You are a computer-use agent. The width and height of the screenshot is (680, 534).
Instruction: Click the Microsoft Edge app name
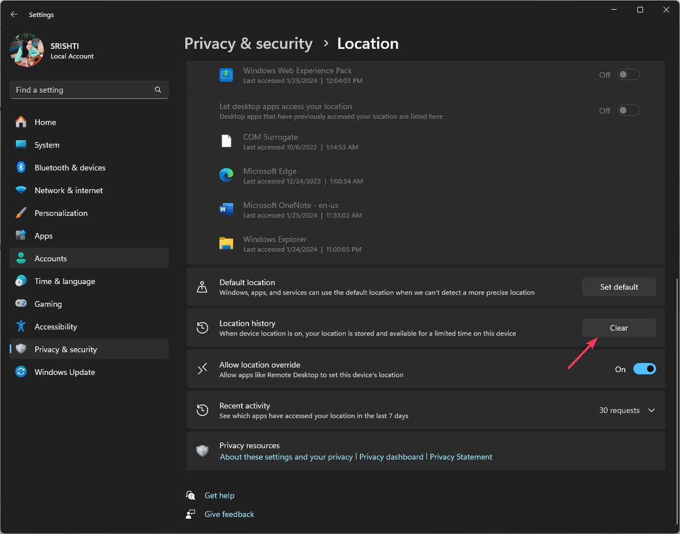[269, 171]
